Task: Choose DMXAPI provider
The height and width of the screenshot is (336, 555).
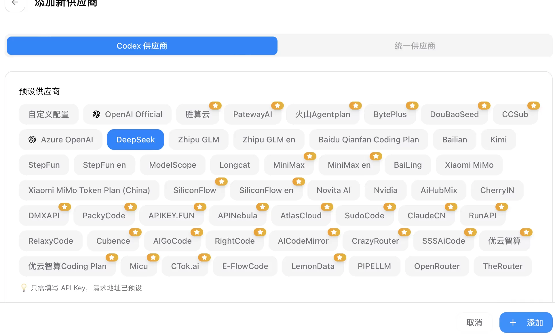Action: (x=44, y=215)
